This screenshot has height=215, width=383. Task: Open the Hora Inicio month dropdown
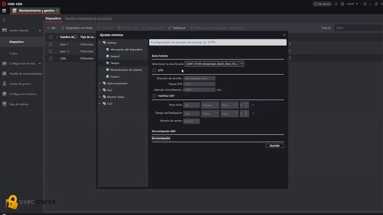191,105
